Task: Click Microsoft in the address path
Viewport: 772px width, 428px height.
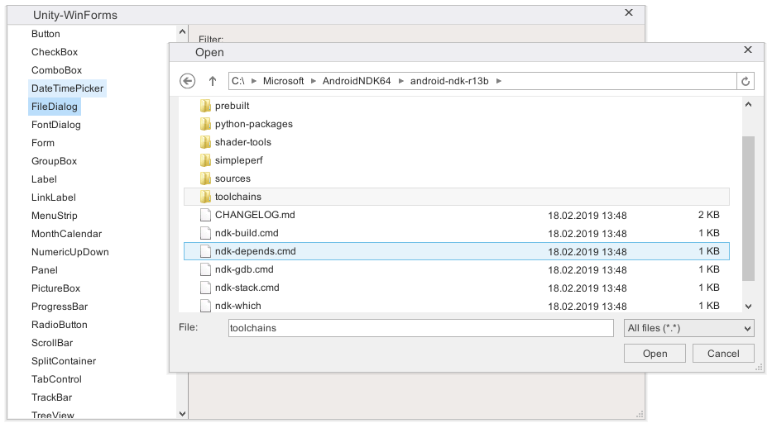Action: 283,81
